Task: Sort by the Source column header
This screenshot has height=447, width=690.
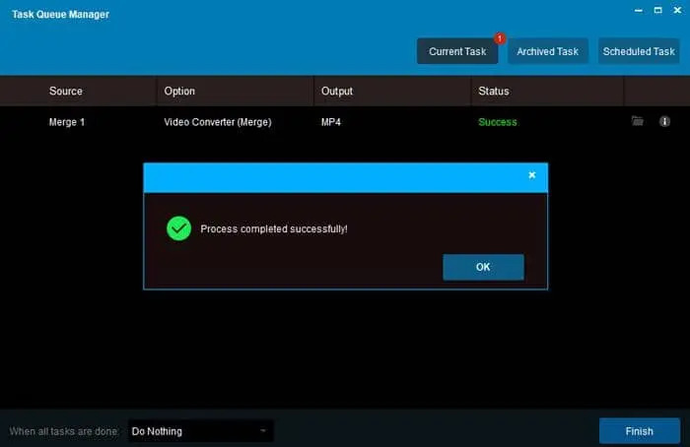Action: (x=66, y=91)
